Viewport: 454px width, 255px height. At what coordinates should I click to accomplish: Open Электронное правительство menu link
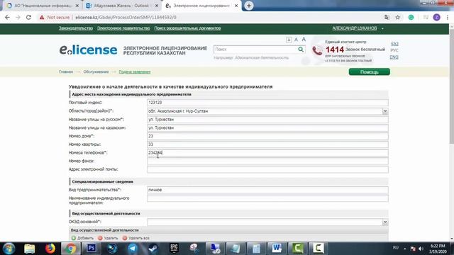[x=123, y=28]
